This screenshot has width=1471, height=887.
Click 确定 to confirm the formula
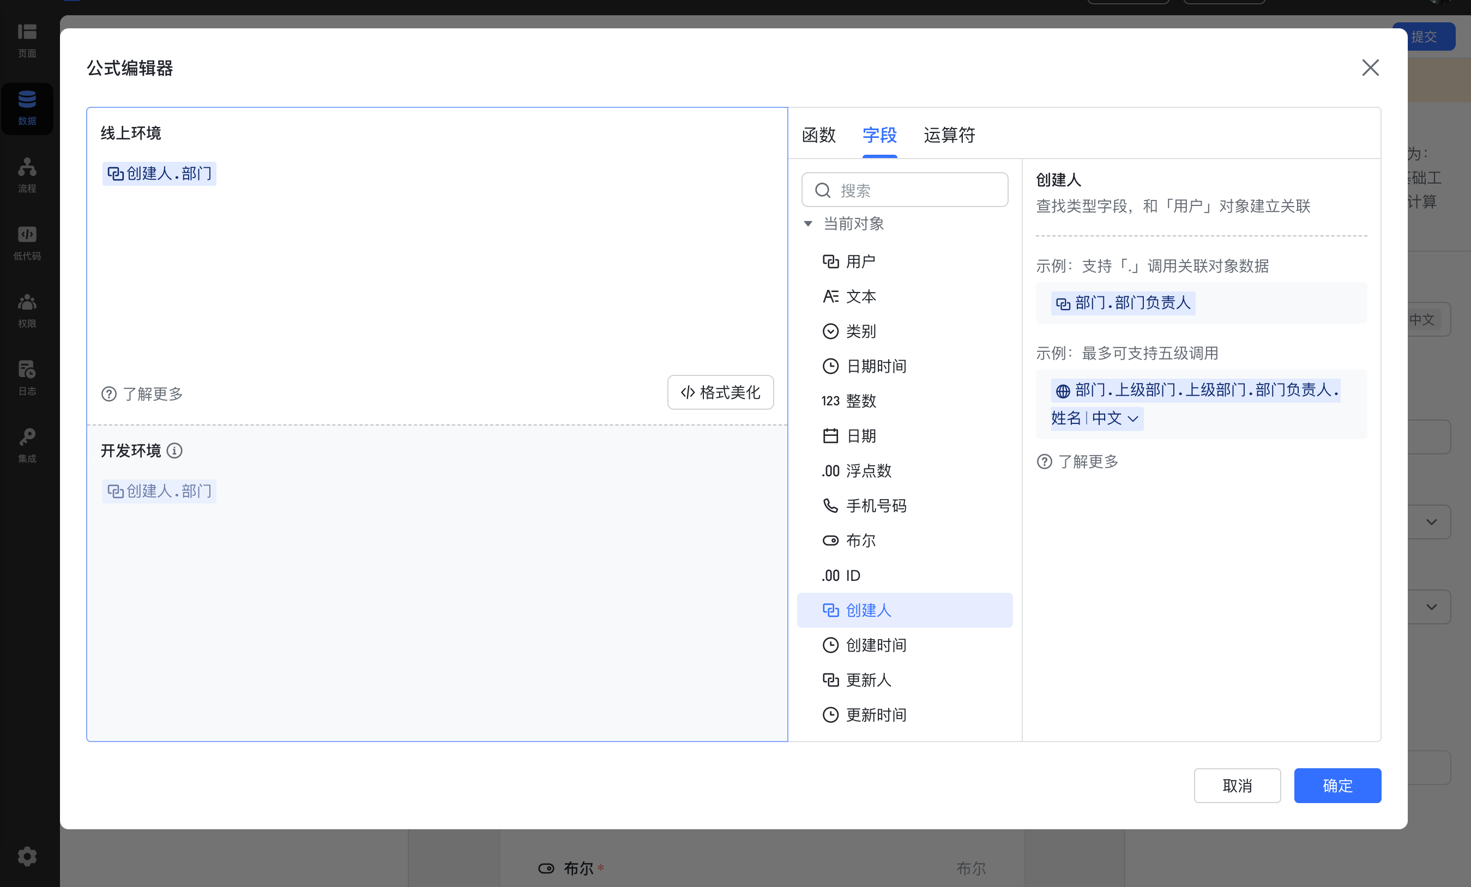pos(1337,786)
